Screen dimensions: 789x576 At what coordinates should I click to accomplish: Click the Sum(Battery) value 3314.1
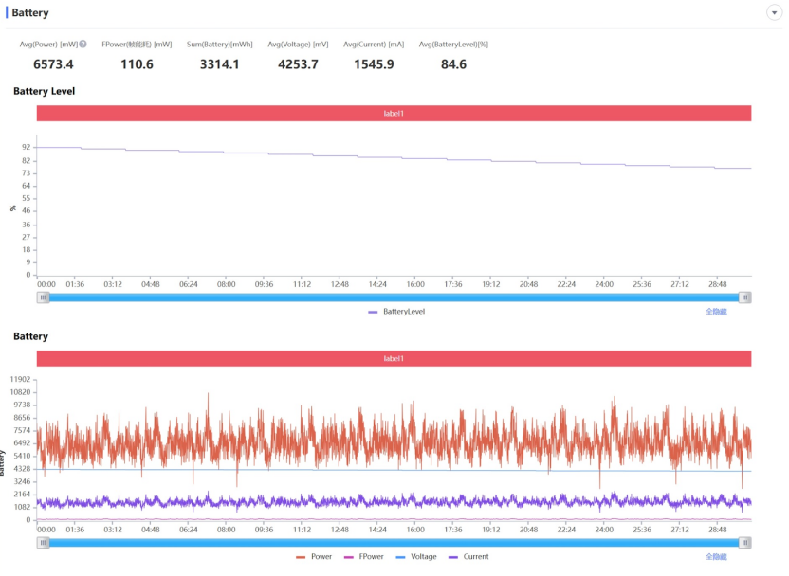219,64
